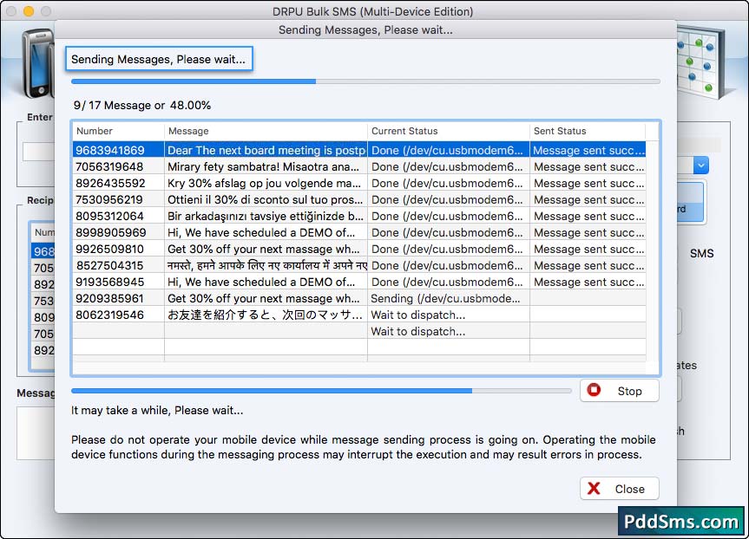The image size is (749, 539).
Task: Click the 'Kry 30% afslag' message cell
Action: [x=266, y=183]
